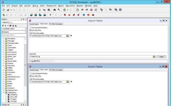The image size is (171, 106).
Task: Click the first red circle debug icon
Action: point(65,15)
